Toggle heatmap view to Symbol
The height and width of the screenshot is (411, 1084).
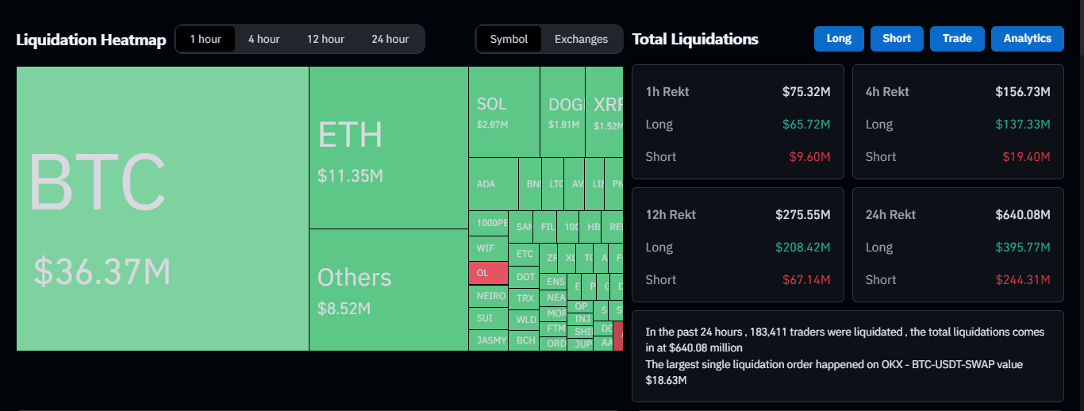(x=509, y=39)
